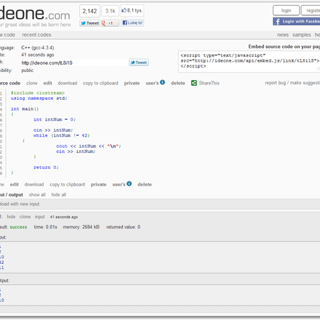Click report bug / make suggestion link
320x320 pixels.
point(292,83)
